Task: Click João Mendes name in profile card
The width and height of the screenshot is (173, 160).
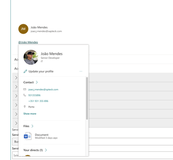Action: point(51,54)
